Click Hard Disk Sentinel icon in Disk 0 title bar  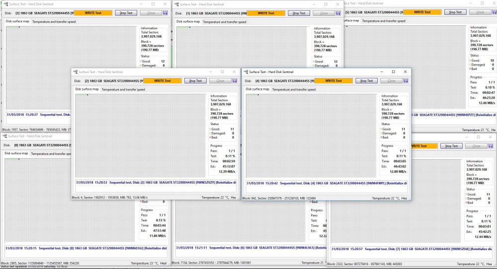(x=5, y=136)
